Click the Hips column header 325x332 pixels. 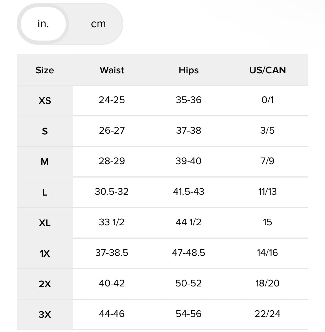(x=189, y=70)
